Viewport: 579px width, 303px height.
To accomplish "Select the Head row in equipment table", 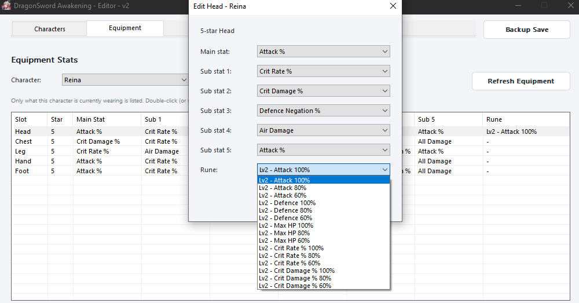I will pos(290,132).
